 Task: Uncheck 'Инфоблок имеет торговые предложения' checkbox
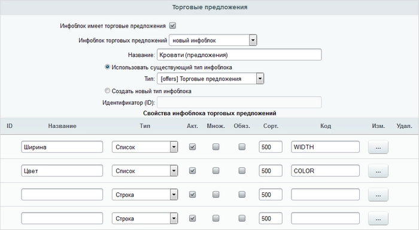click(172, 26)
